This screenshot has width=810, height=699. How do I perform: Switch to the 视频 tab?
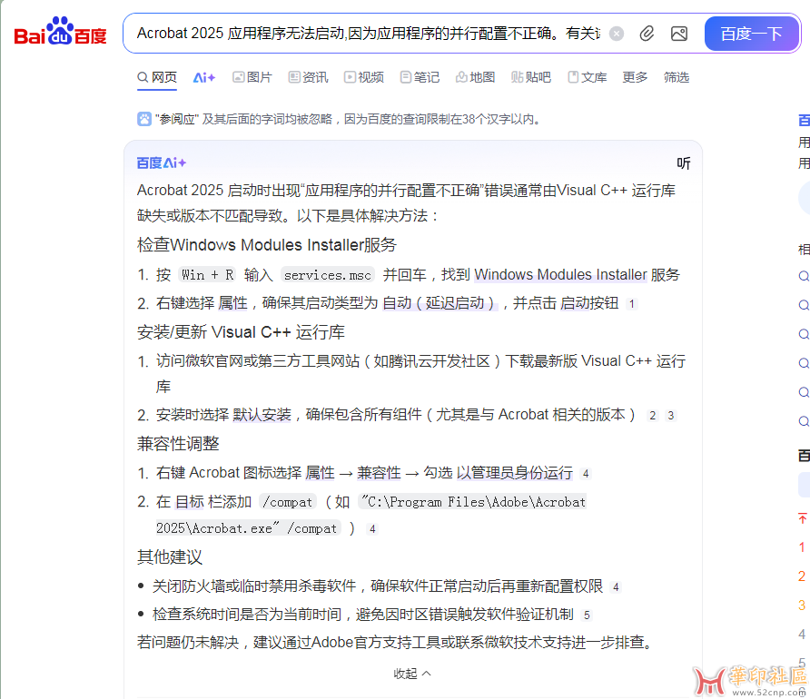(x=363, y=77)
